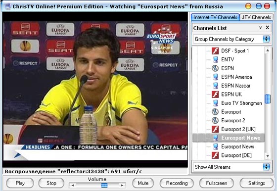The width and height of the screenshot is (277, 191).
Task: Select the icon beside Euro TV Strongman
Action: (215, 103)
